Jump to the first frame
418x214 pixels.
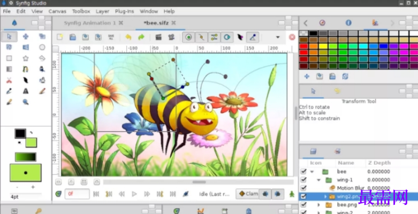[96, 194]
